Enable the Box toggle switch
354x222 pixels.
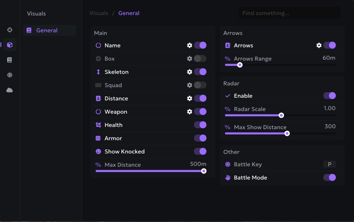[x=200, y=59]
